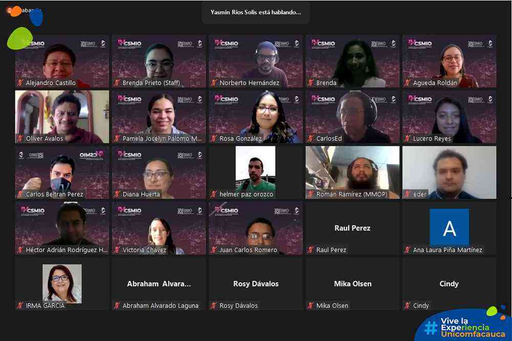Click muted mic icon beside Raul Perez

[x=311, y=250]
